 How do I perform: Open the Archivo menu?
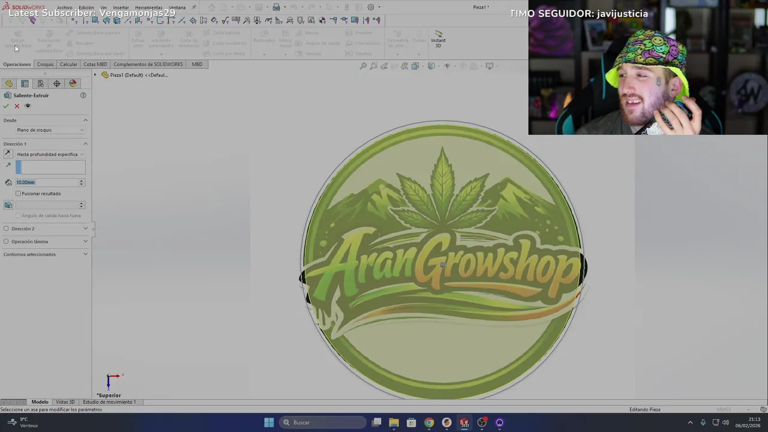64,8
